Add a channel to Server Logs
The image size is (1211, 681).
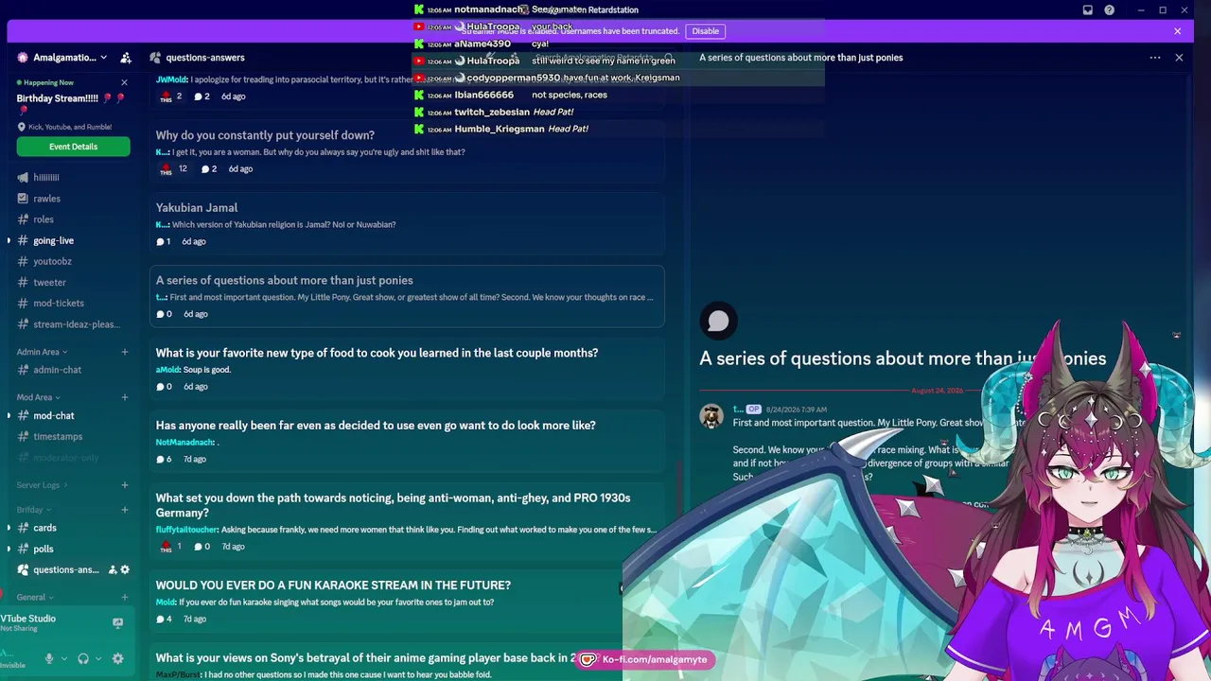124,485
